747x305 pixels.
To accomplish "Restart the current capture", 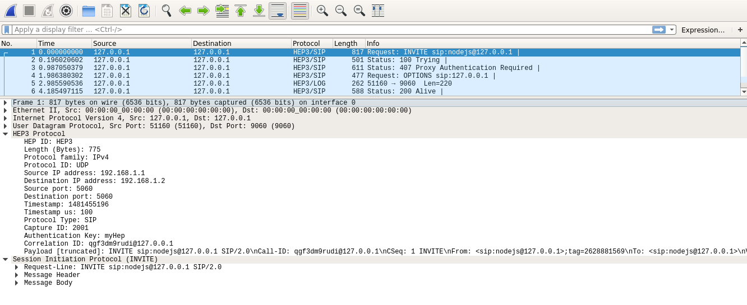I will click(48, 10).
